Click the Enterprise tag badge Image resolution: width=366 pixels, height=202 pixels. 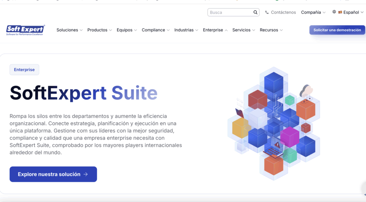click(x=24, y=70)
